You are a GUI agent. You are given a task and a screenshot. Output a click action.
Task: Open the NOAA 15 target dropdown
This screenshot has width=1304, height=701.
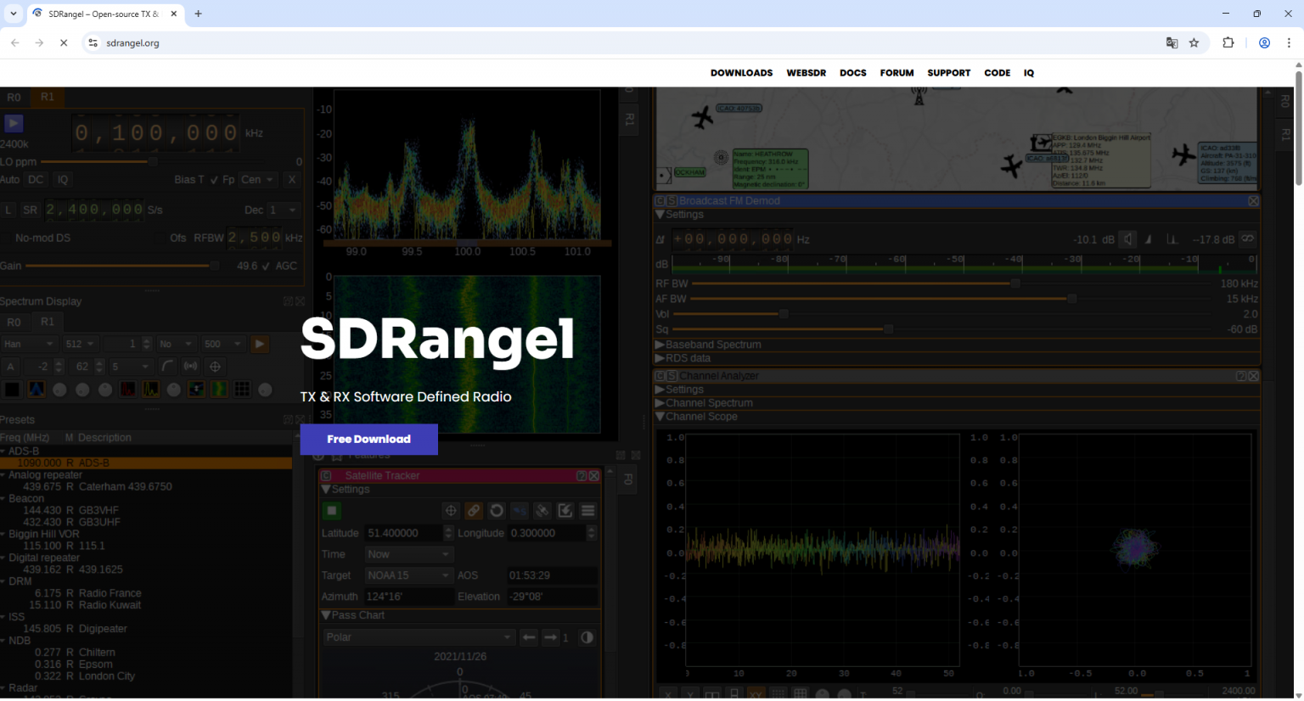click(408, 575)
